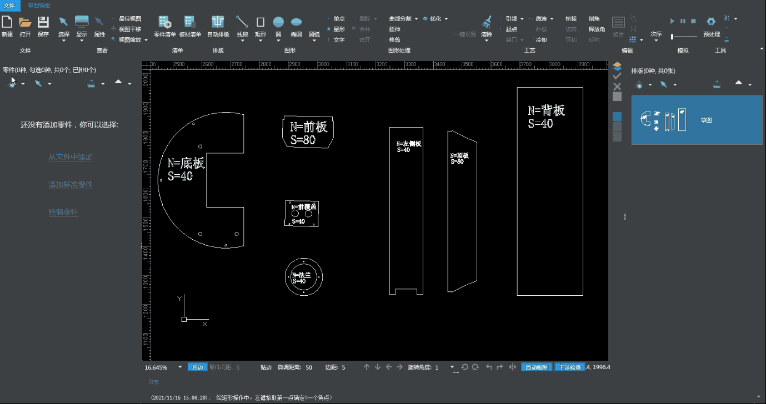Click the 最佳视图 best view item
766x404 pixels.
pos(126,18)
